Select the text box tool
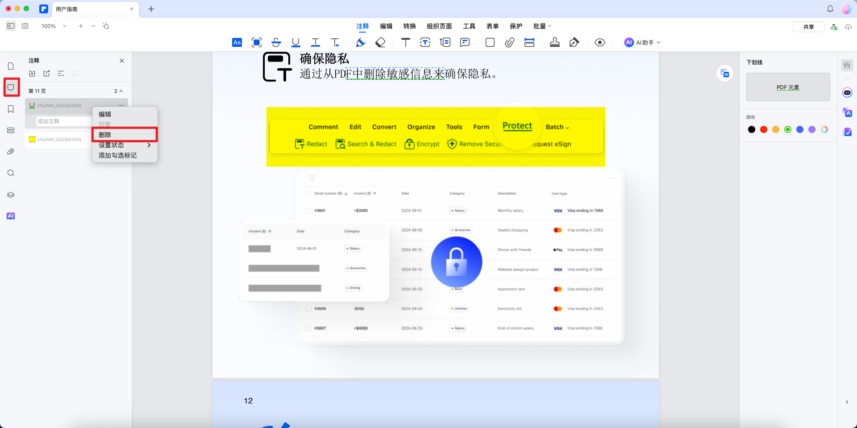857x428 pixels. point(425,42)
